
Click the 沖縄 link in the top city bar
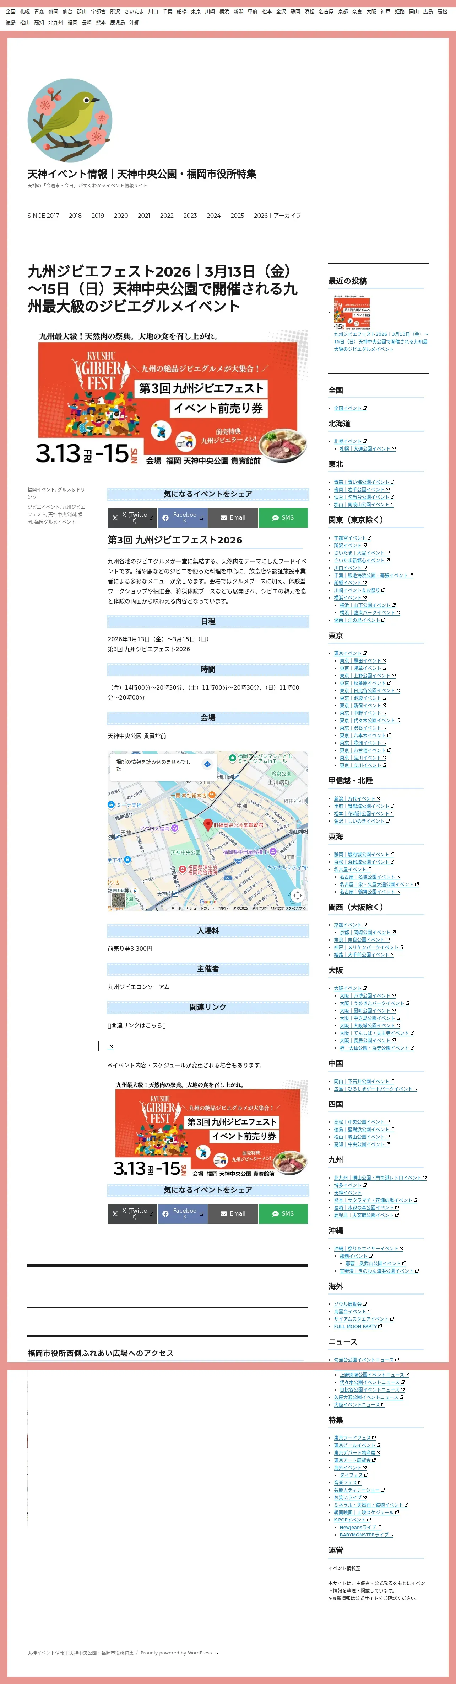(134, 22)
